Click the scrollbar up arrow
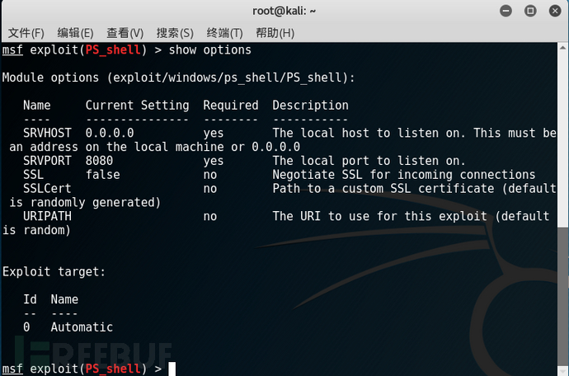Image resolution: width=569 pixels, height=376 pixels. point(563,48)
